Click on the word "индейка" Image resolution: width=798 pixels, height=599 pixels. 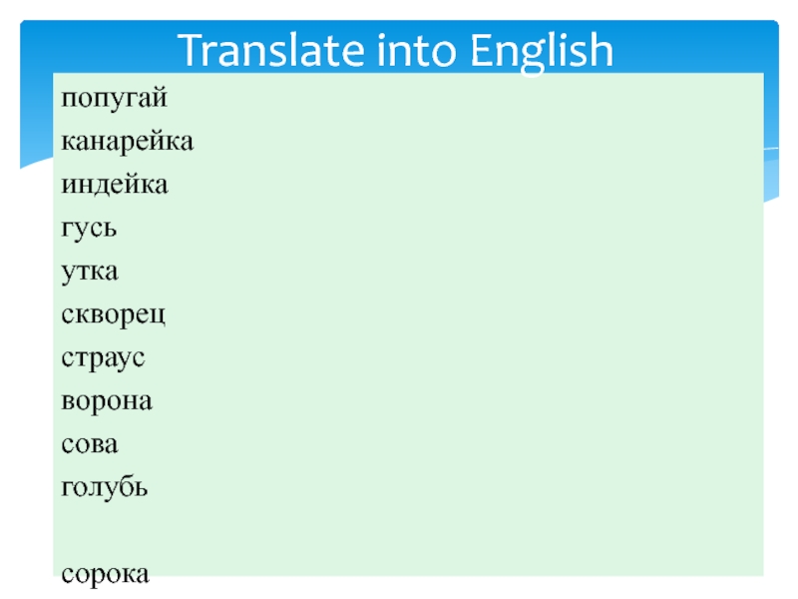coord(115,185)
